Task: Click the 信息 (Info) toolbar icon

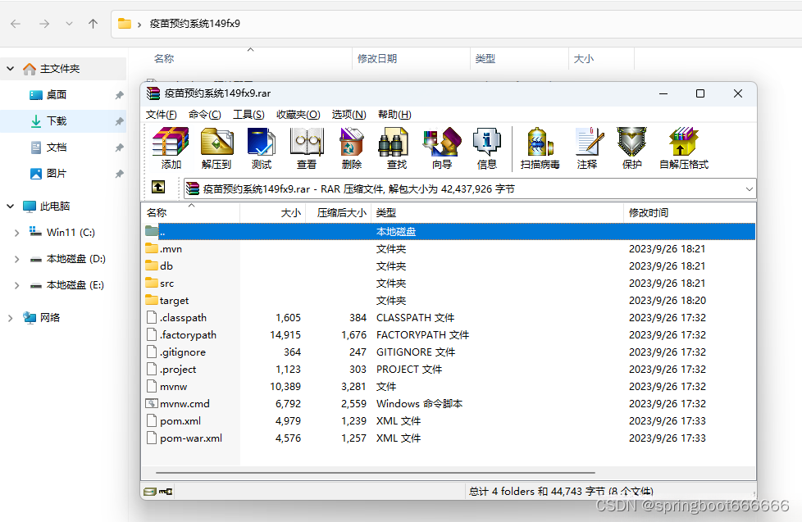Action: 486,141
